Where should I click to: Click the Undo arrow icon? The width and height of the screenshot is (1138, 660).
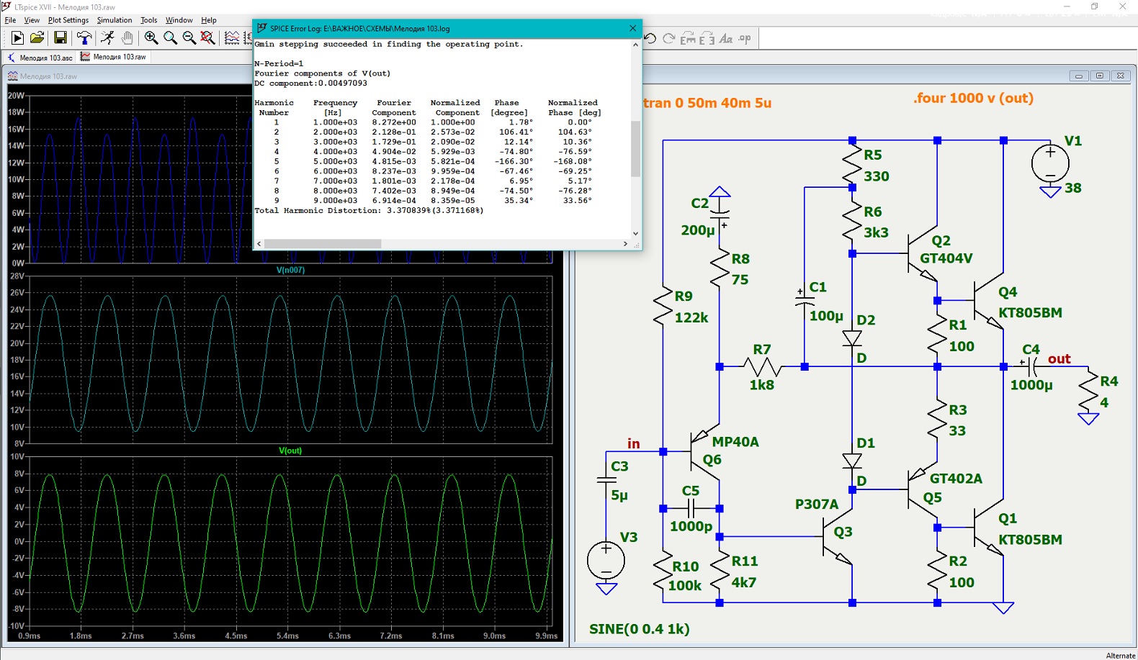click(x=650, y=39)
